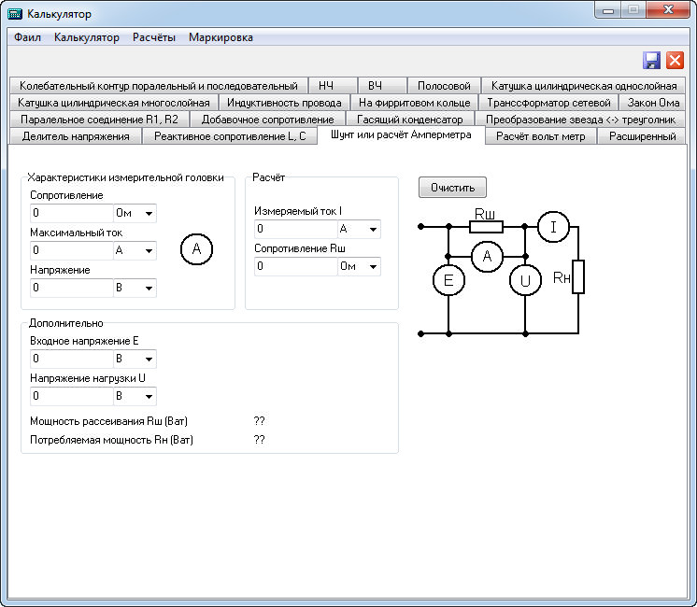Open the Расчёт вольт метр tab

(x=541, y=136)
